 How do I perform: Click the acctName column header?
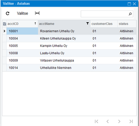(x=64, y=24)
